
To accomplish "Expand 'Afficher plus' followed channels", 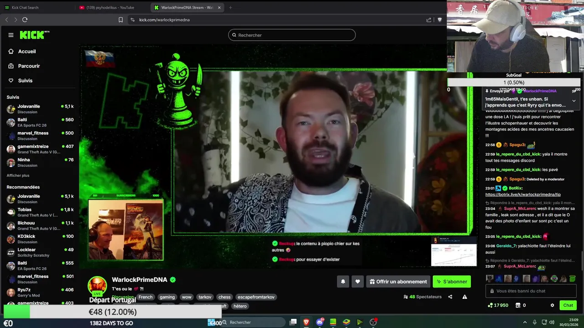I will [x=18, y=175].
